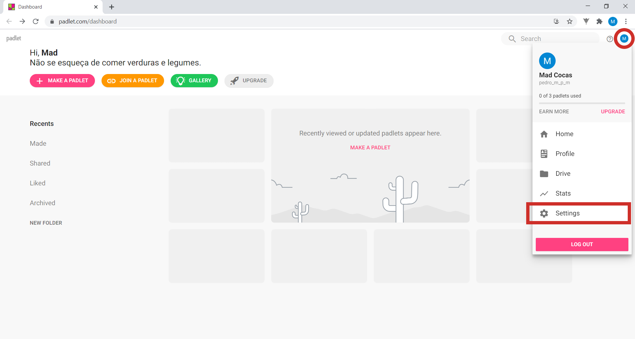The width and height of the screenshot is (635, 339).
Task: Click Earn More in the account panel
Action: coord(554,112)
